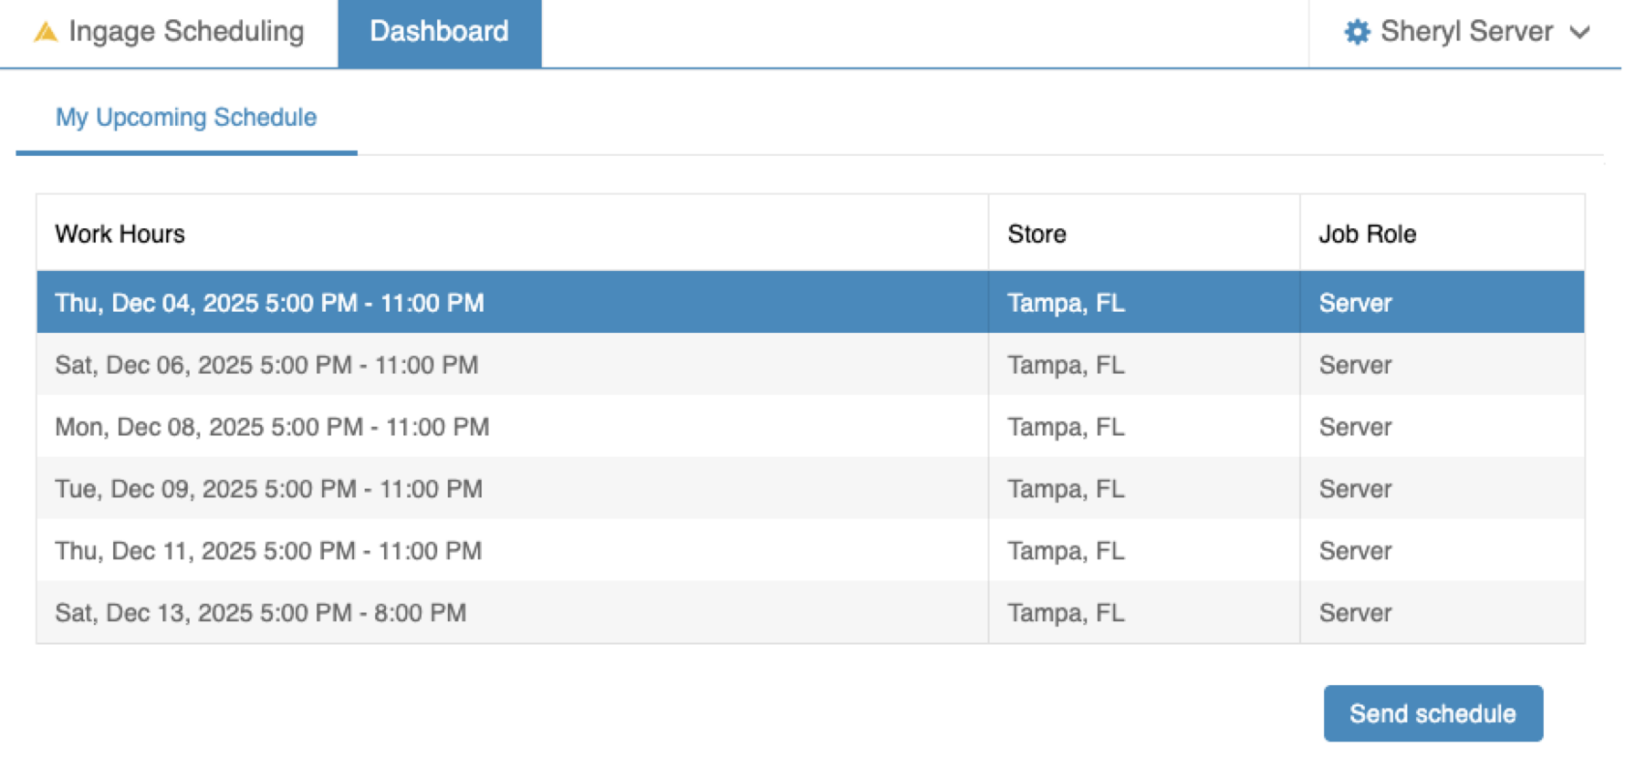Select the Sat, Dec 13 shift row
Image resolution: width=1625 pixels, height=779 pixels.
(260, 613)
